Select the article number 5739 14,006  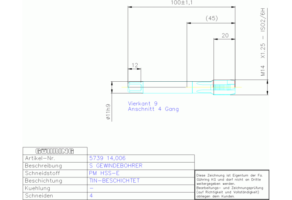107,158
